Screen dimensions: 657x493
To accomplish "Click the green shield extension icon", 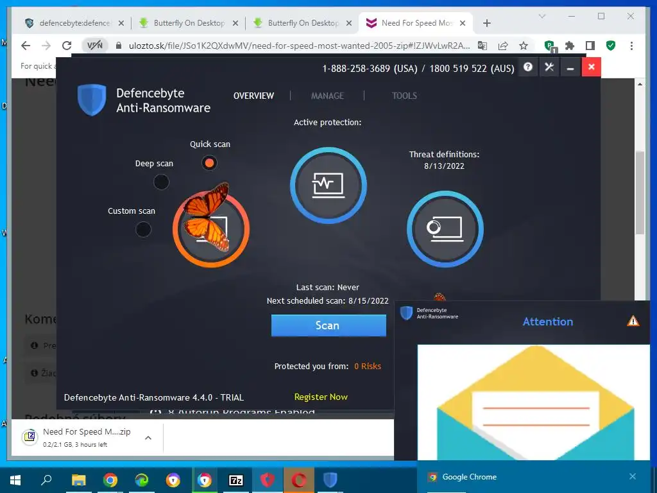I will (611, 46).
